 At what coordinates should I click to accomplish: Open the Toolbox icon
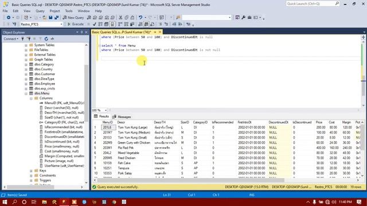249,18
